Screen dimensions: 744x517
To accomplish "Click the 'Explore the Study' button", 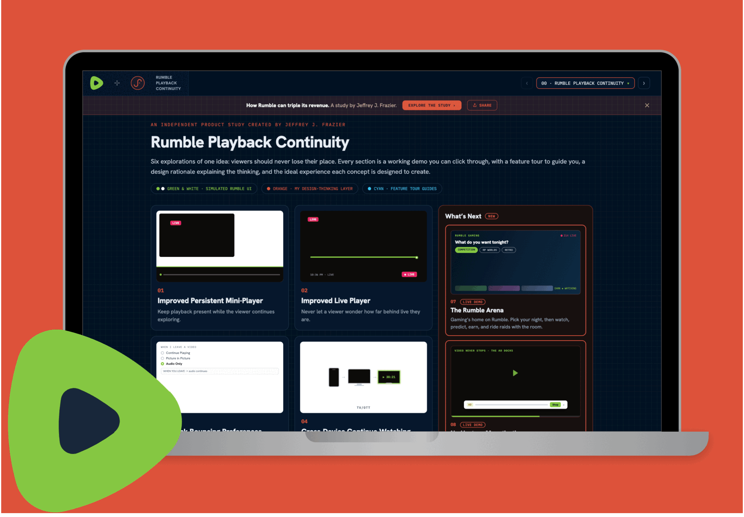I will pos(432,106).
